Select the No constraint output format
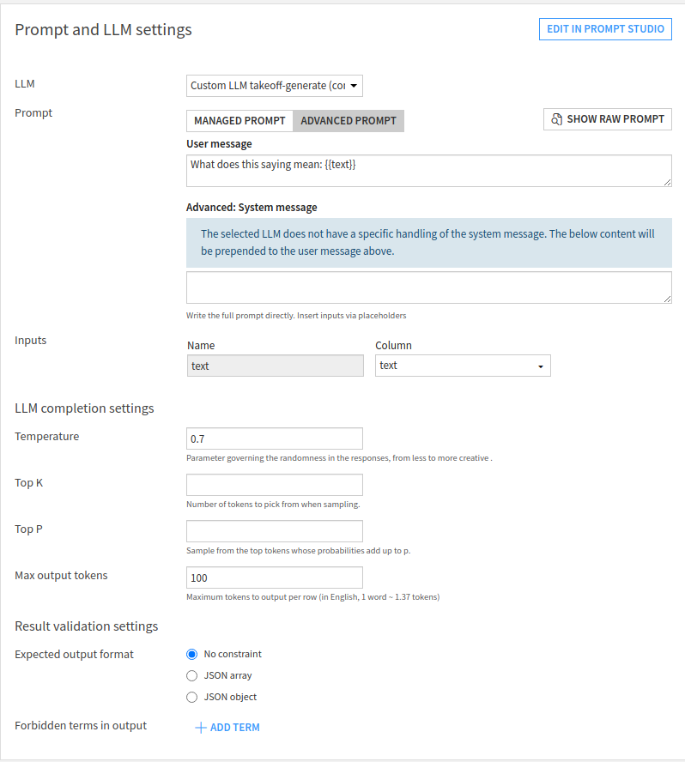The image size is (685, 762). (192, 654)
